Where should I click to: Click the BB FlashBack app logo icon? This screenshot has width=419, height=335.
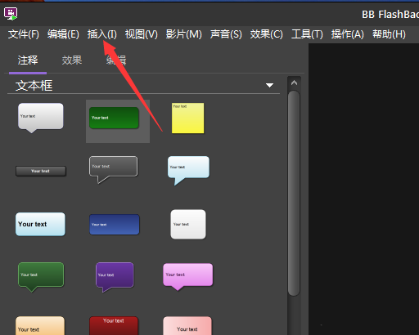coord(11,14)
